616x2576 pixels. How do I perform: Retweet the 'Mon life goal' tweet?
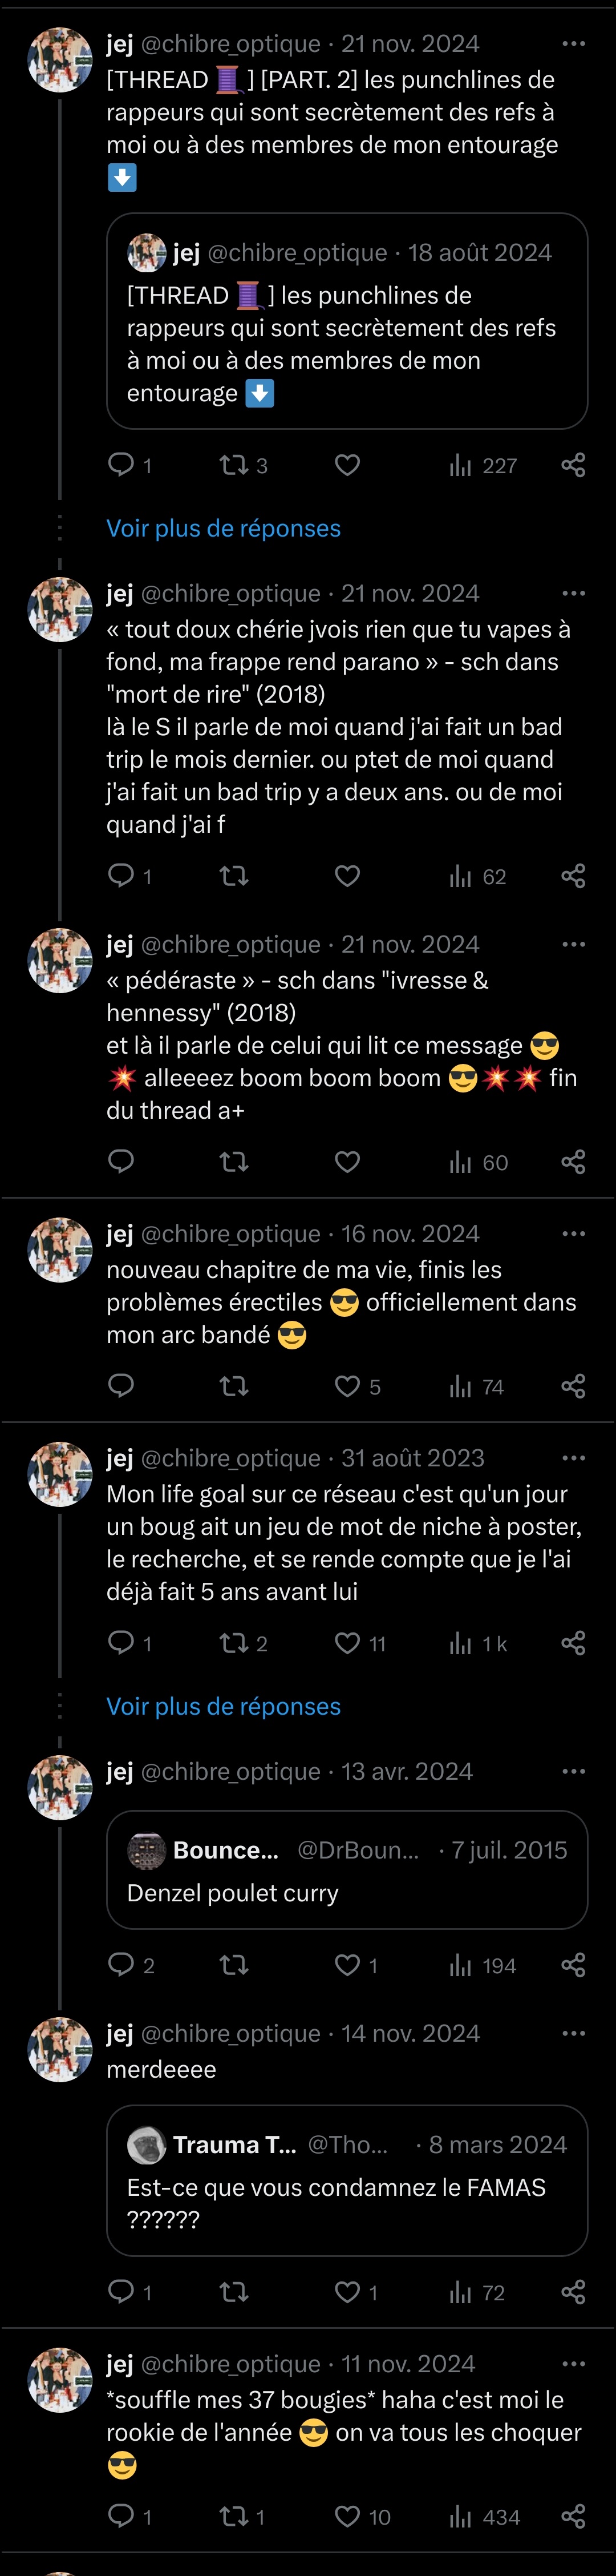coord(234,1643)
